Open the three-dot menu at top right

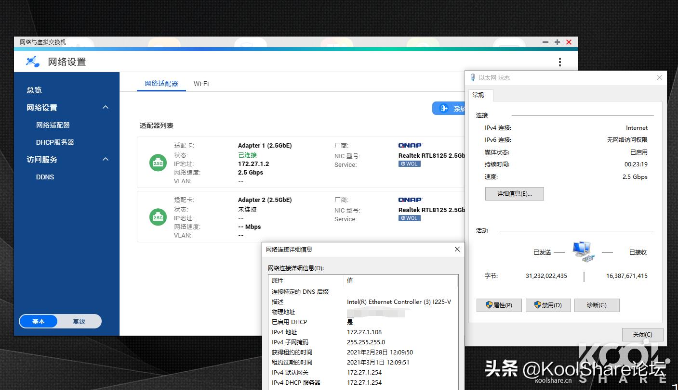click(x=559, y=62)
